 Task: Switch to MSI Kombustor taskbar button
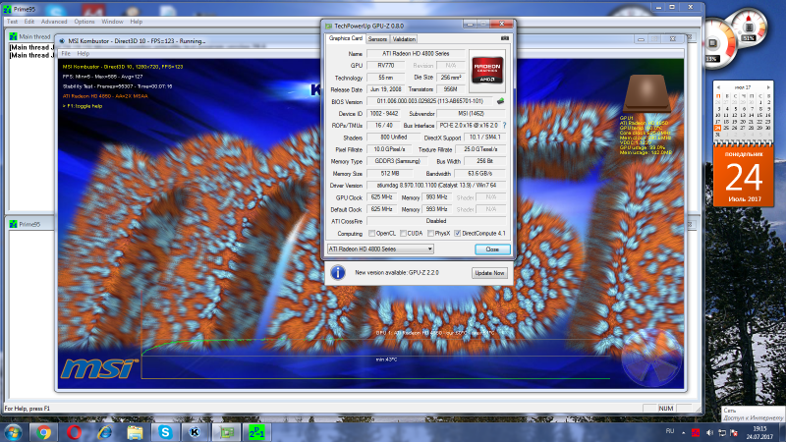(195, 432)
